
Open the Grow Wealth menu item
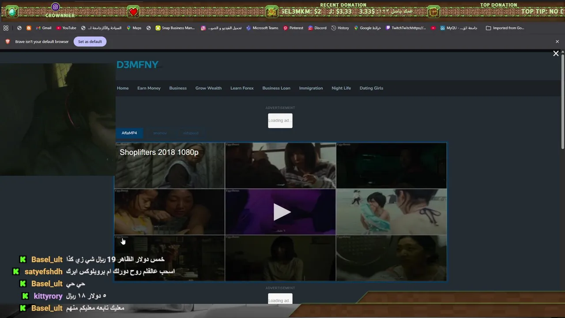tap(208, 88)
